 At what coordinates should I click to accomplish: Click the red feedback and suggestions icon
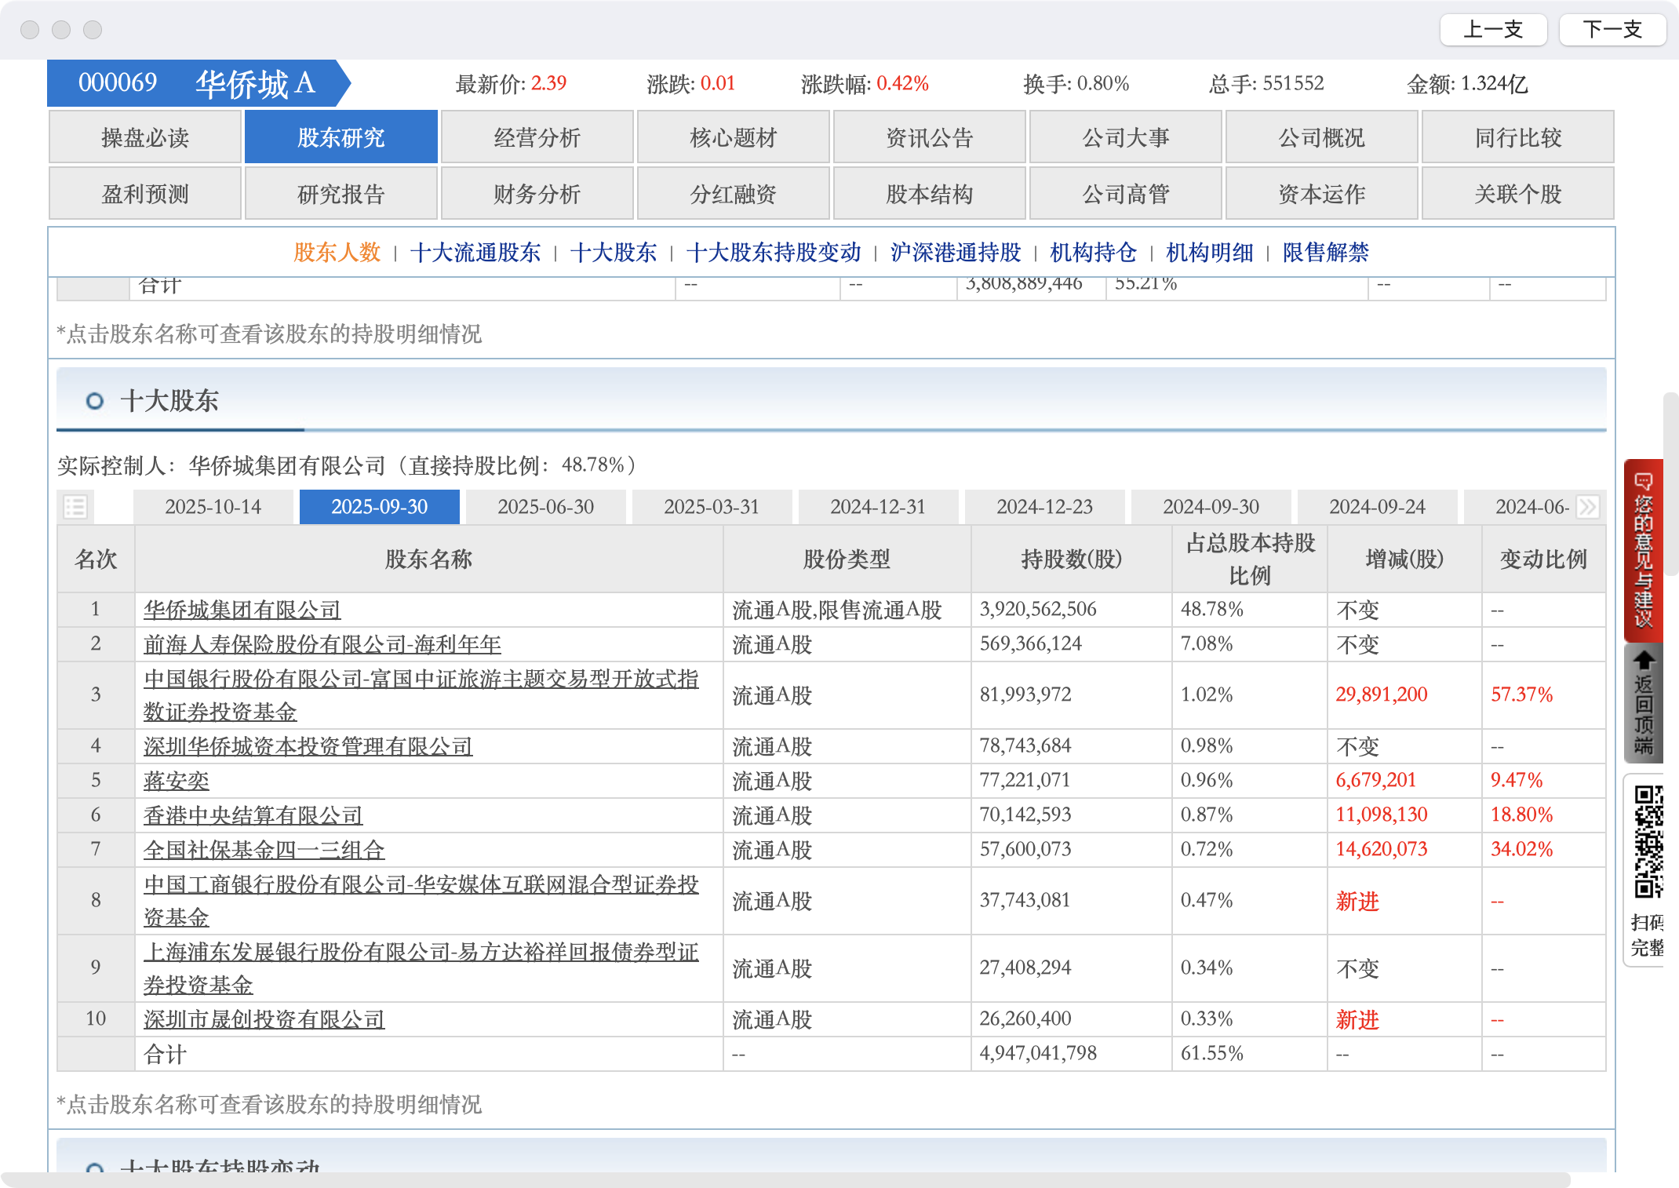pos(1643,549)
